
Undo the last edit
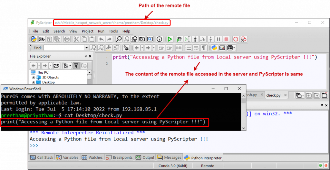pyautogui.click(x=101, y=39)
